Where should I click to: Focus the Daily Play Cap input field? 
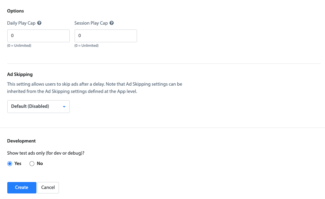pyautogui.click(x=39, y=36)
